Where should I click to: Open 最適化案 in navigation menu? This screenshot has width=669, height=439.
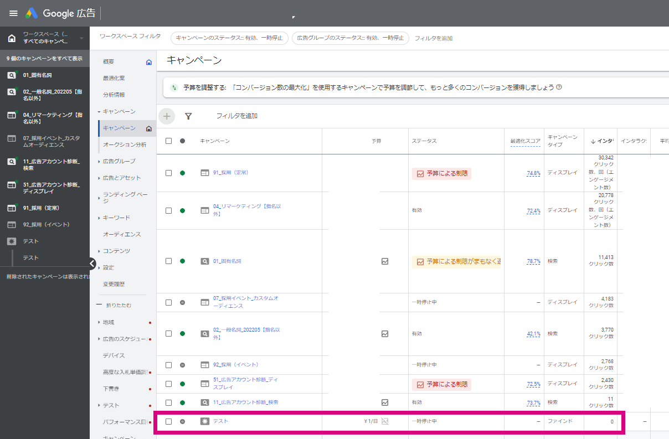coord(114,78)
